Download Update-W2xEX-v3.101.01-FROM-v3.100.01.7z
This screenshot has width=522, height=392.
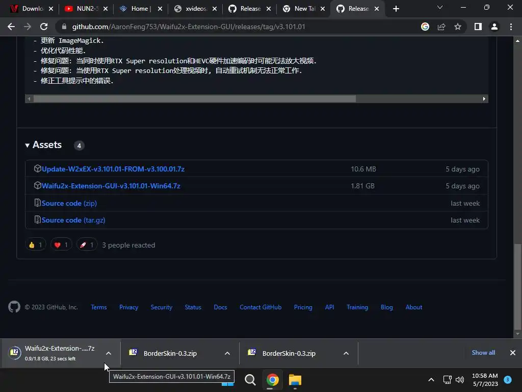pyautogui.click(x=113, y=169)
